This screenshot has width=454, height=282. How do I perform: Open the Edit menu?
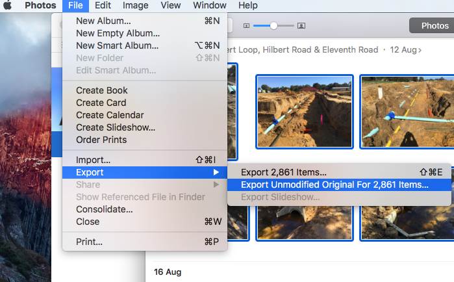pyautogui.click(x=103, y=6)
